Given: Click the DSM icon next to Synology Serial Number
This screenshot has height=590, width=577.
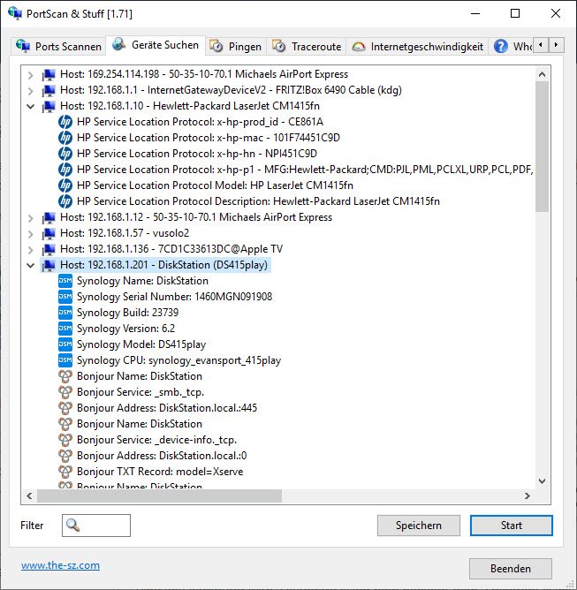Looking at the screenshot, I should point(65,297).
